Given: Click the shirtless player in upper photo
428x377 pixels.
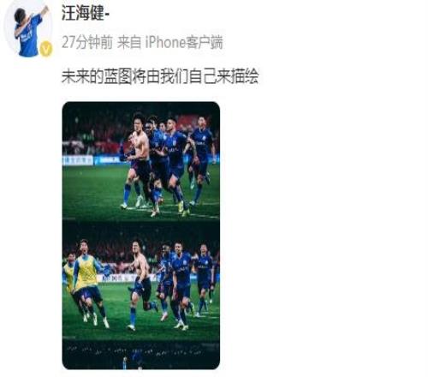Looking at the screenshot, I should [x=139, y=160].
